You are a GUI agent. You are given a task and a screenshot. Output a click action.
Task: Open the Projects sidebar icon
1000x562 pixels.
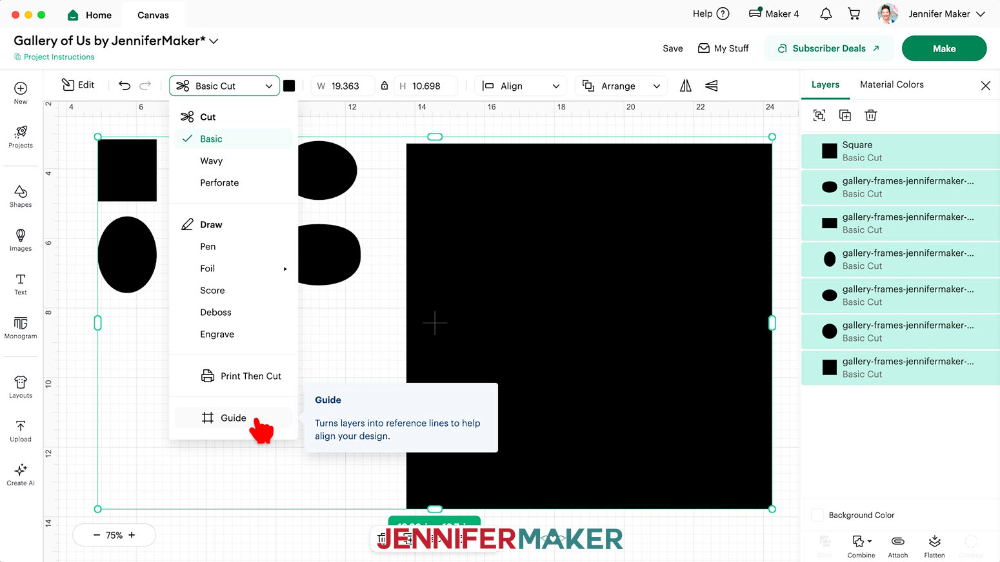(21, 137)
